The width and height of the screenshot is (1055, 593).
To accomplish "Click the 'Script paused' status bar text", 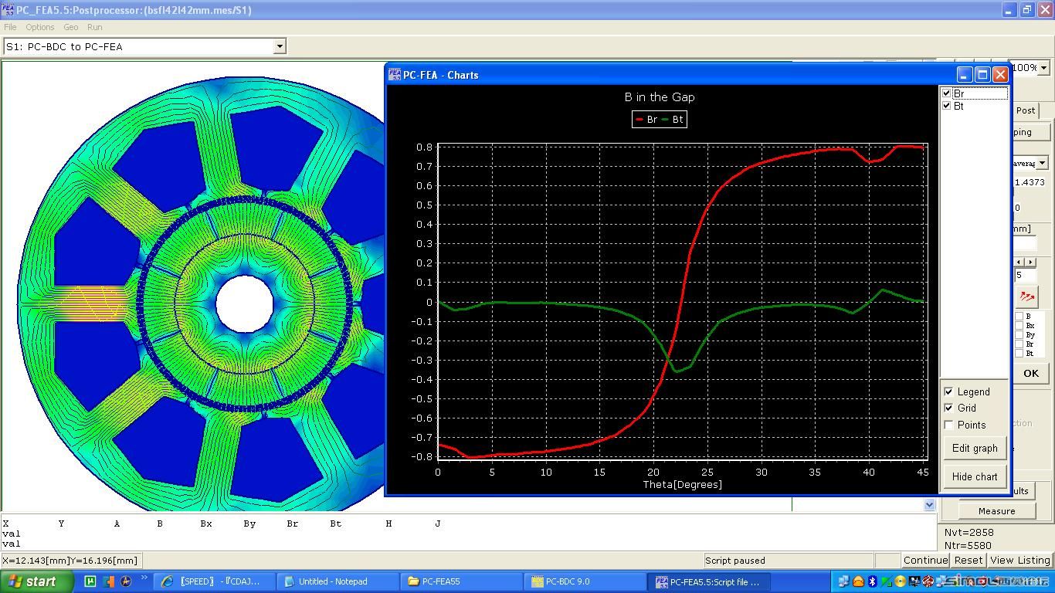I will pyautogui.click(x=735, y=561).
